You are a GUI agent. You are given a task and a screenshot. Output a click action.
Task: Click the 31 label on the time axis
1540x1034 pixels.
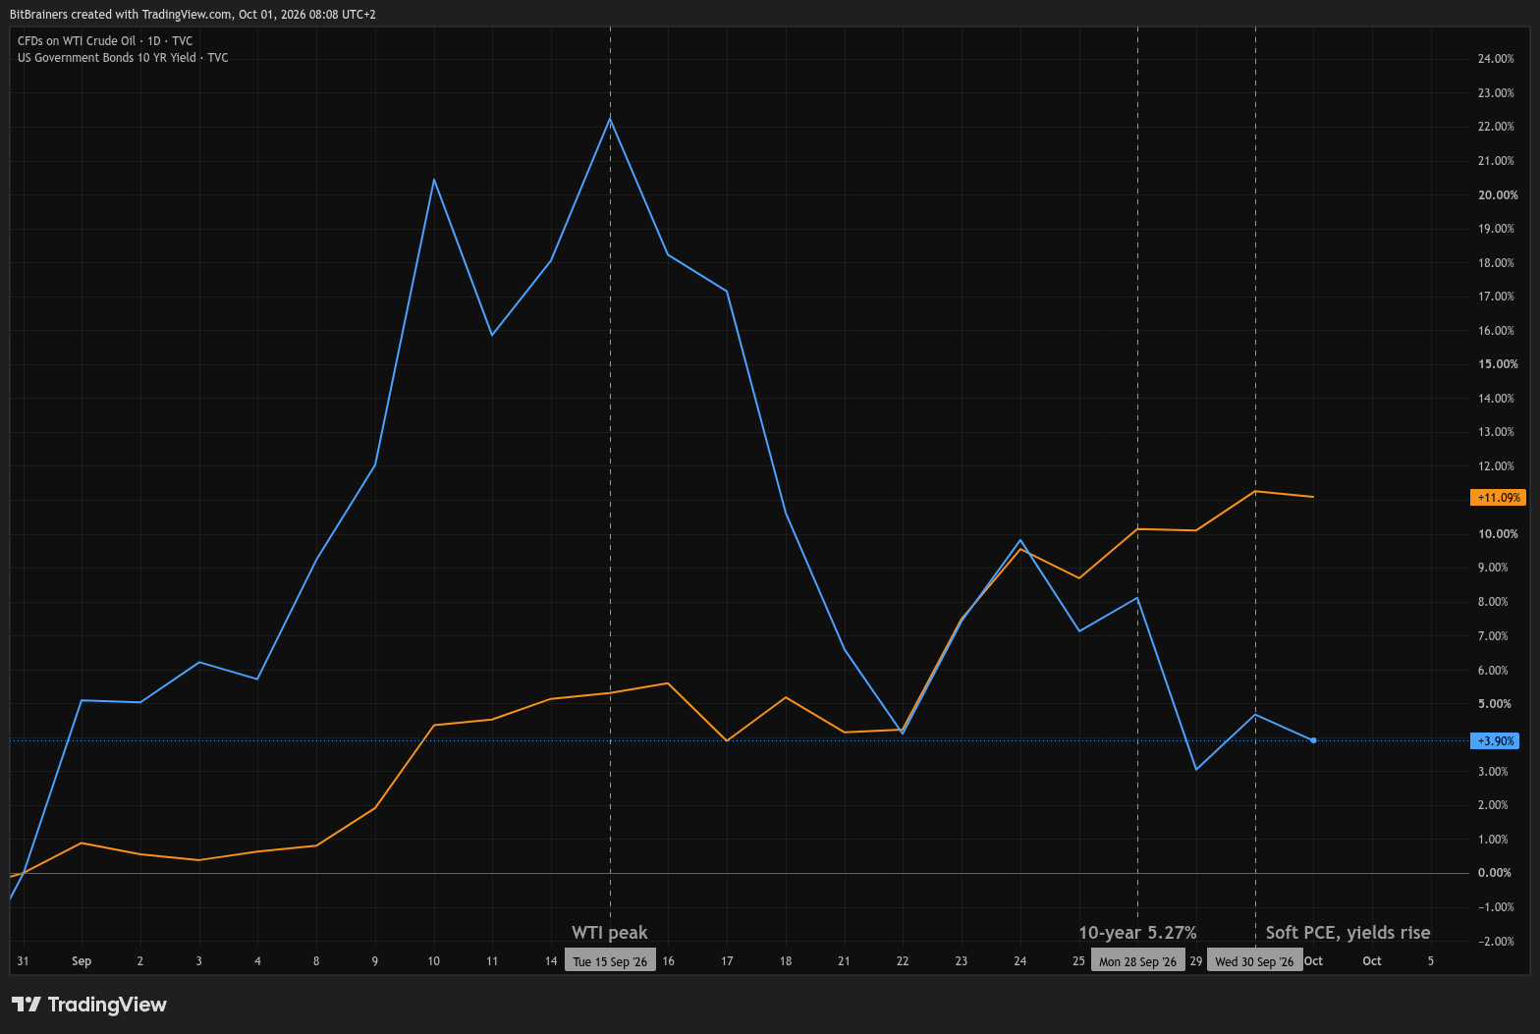point(23,961)
